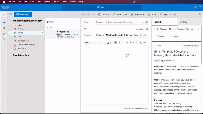Add Bcc recipients field
The image size is (203, 114).
pyautogui.click(x=142, y=29)
